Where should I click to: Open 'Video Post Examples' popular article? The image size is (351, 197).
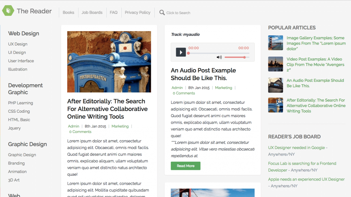click(315, 64)
